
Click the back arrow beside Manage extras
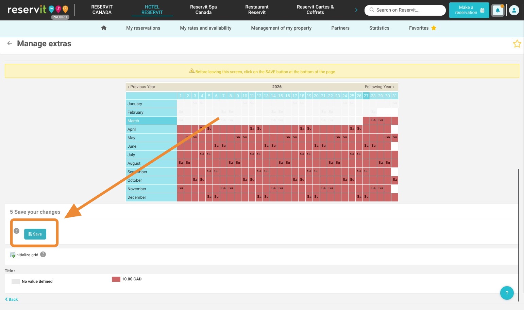[x=10, y=43]
